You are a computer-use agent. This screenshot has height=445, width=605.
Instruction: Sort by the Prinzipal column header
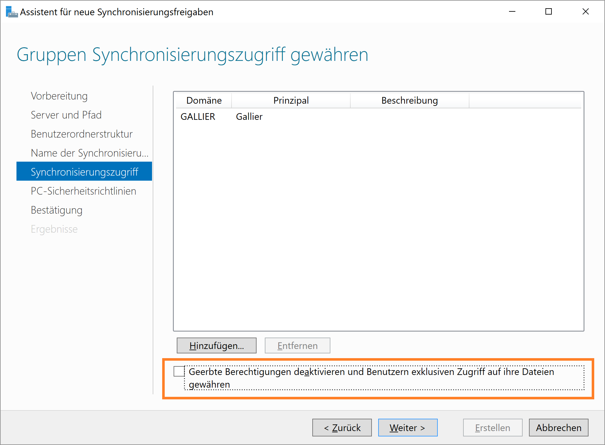click(x=291, y=100)
